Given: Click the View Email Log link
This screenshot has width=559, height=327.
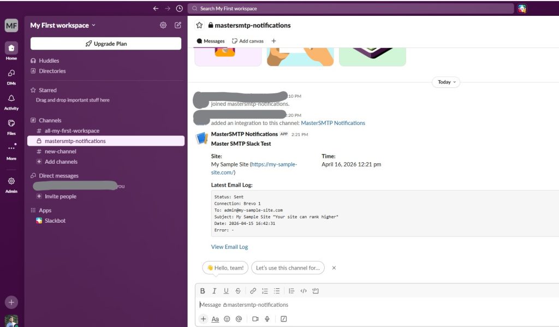Looking at the screenshot, I should pos(229,247).
